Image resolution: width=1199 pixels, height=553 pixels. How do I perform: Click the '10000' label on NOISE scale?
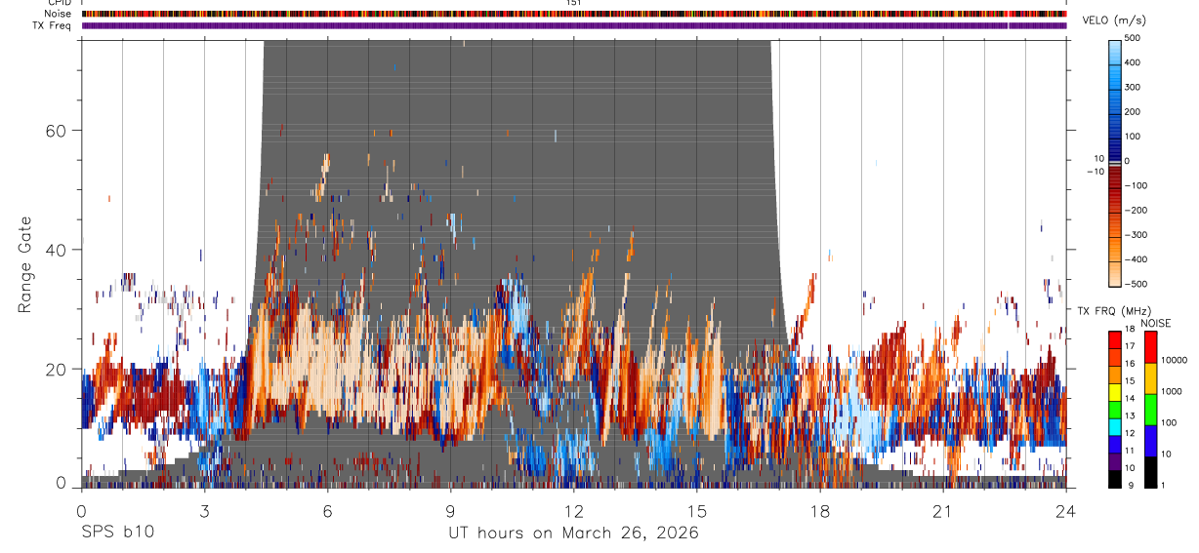[1175, 360]
